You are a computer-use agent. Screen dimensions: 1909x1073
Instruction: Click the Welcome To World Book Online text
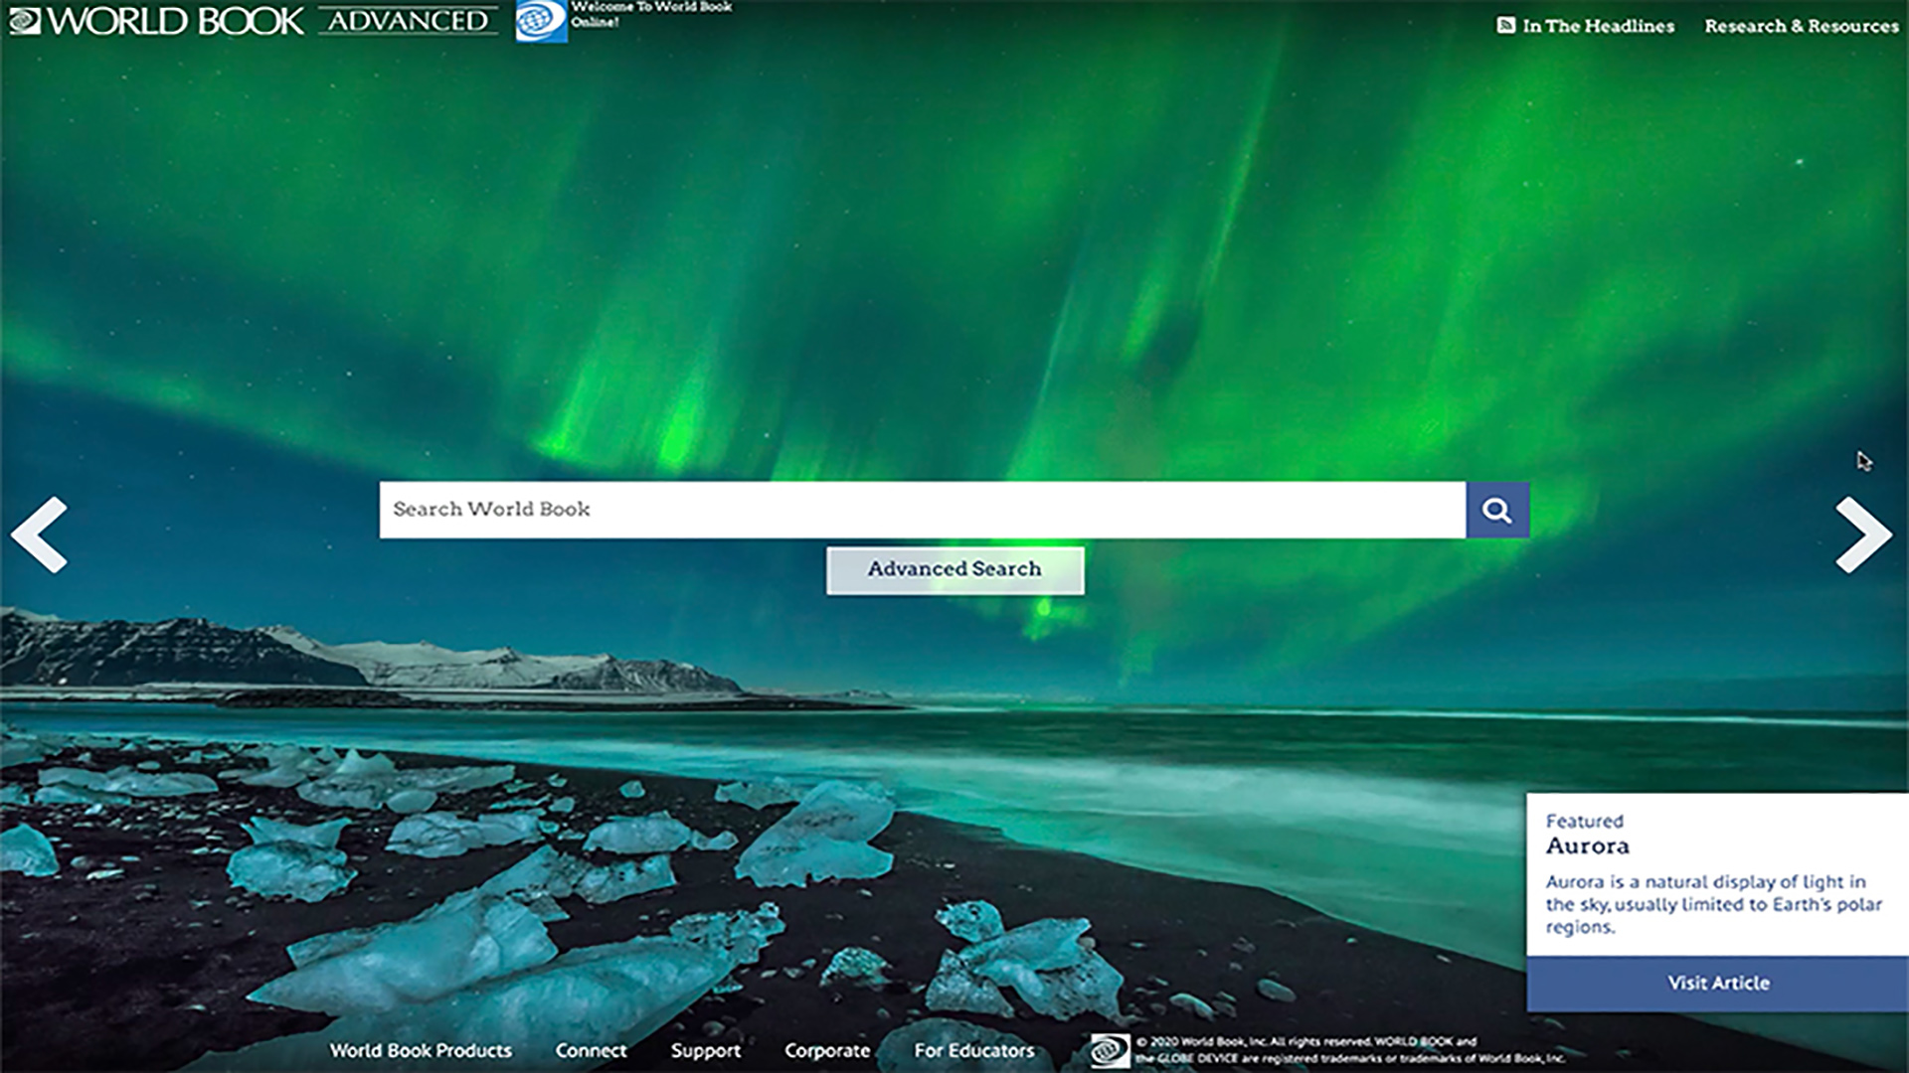pos(651,14)
